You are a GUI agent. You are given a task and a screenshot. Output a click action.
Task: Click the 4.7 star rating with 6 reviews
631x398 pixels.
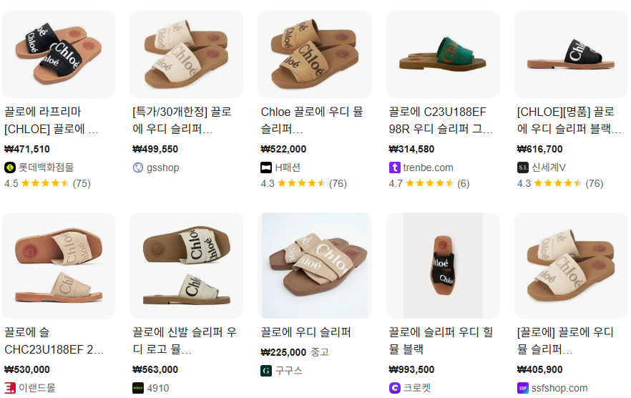point(429,183)
